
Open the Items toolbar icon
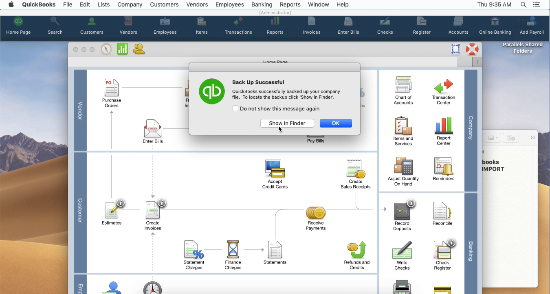coord(202,26)
